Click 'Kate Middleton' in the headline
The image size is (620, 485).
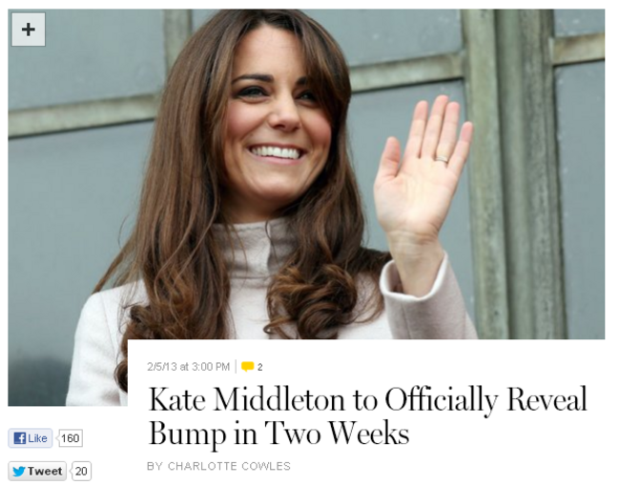coord(248,399)
